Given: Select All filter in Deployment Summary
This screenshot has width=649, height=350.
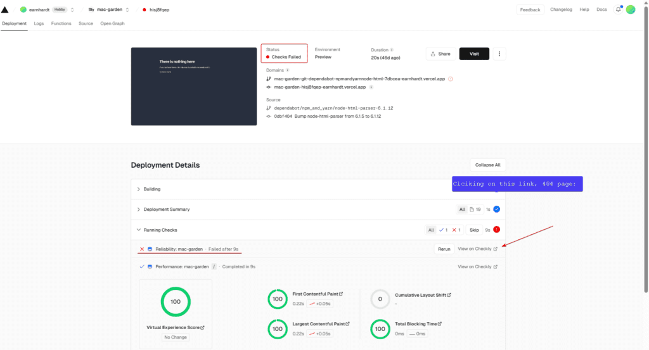Looking at the screenshot, I should coord(462,209).
